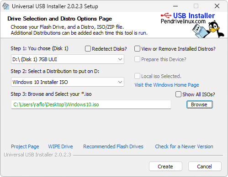
Task: Click the penguin with USB drive logo
Action: coord(208,29)
